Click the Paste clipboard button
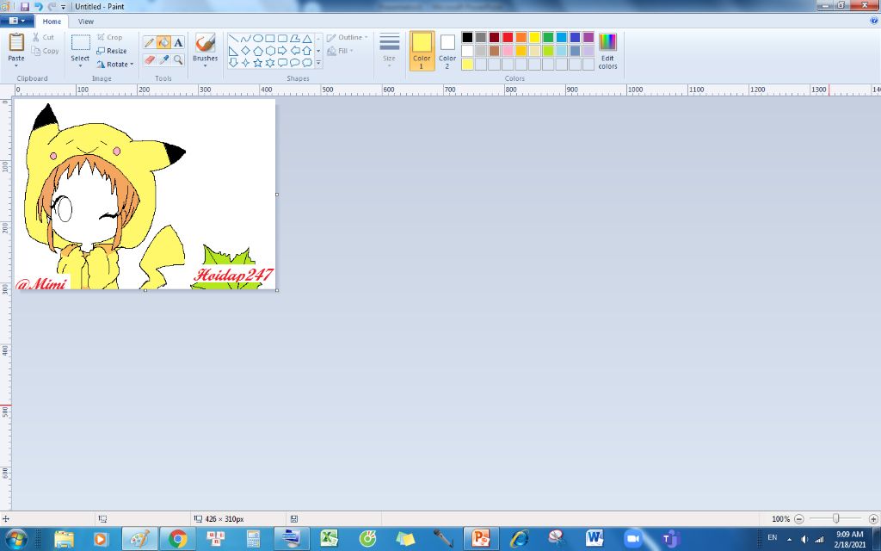Viewport: 881px width, 551px height. (x=16, y=46)
